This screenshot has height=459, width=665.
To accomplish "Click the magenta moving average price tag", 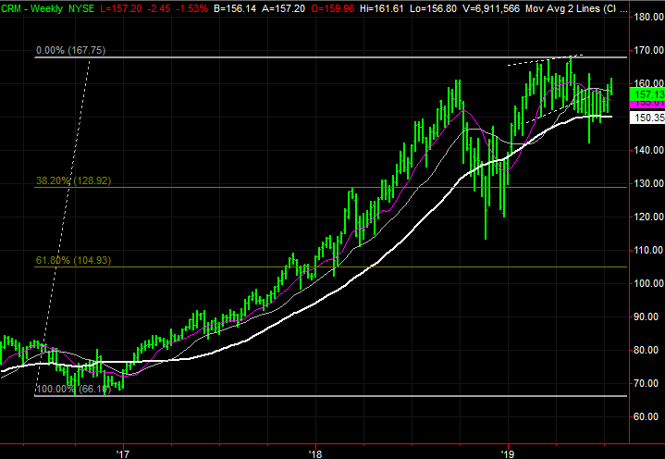I will click(x=647, y=103).
